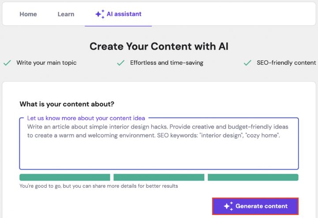
Task: Click the checkmark next to Write your main topic
Action: (7, 63)
